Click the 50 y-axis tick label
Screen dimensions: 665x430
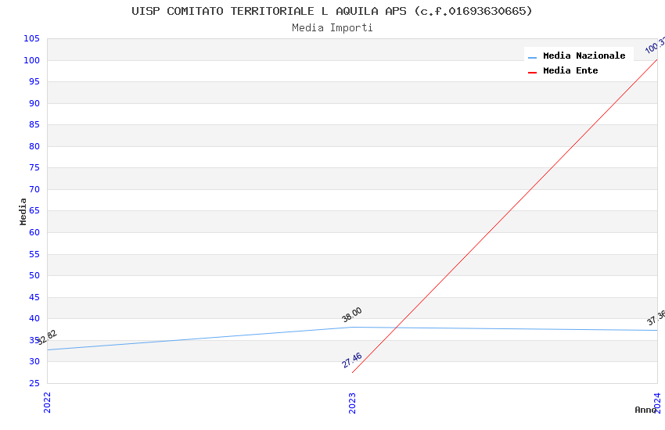(34, 275)
